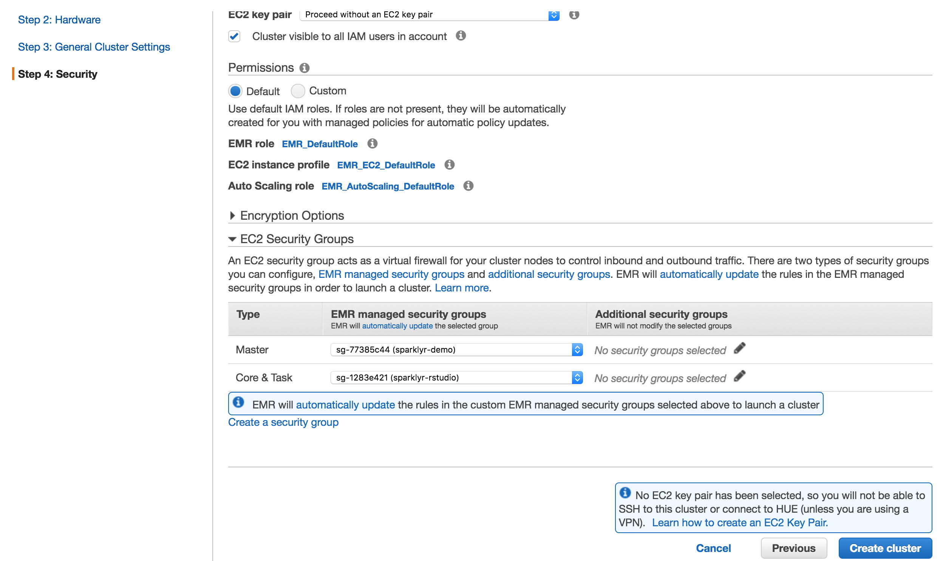Uncheck Cluster visible to all IAM users
Viewport: 943px width, 561px height.
pos(234,36)
